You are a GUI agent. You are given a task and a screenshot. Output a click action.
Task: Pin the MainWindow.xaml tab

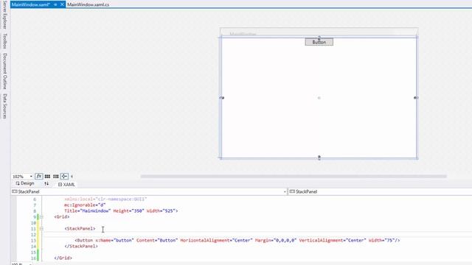(x=55, y=4)
